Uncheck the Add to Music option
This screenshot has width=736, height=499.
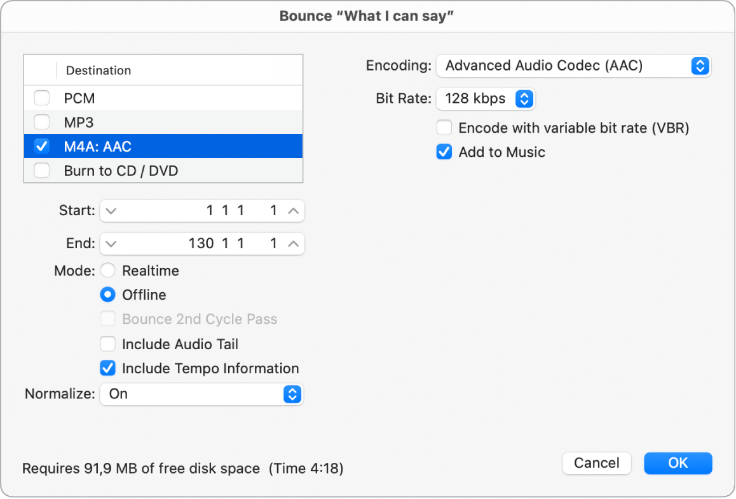[x=444, y=152]
